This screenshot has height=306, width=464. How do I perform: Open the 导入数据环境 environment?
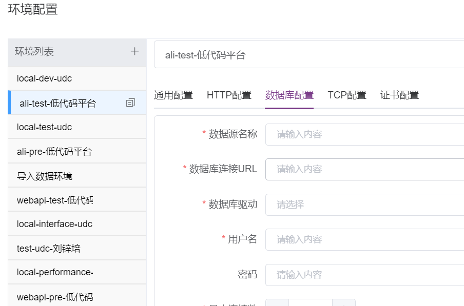pos(45,176)
